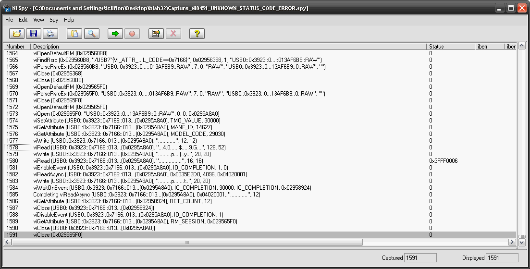Select row 1579 viWrite
Screen dimensions: 530x269
[260, 154]
